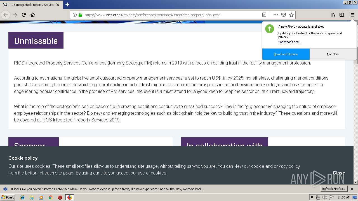
Task: Open the red Opera icon in taskbar
Action: [x=60, y=197]
